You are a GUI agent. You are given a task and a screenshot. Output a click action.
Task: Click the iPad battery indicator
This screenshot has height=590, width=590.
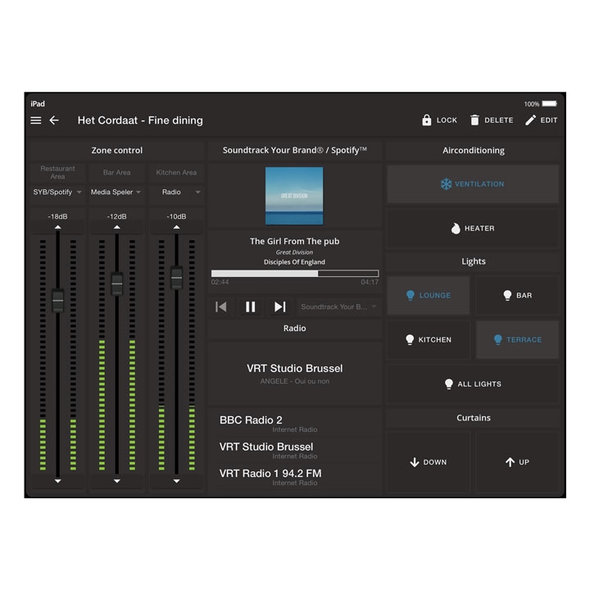pyautogui.click(x=549, y=103)
